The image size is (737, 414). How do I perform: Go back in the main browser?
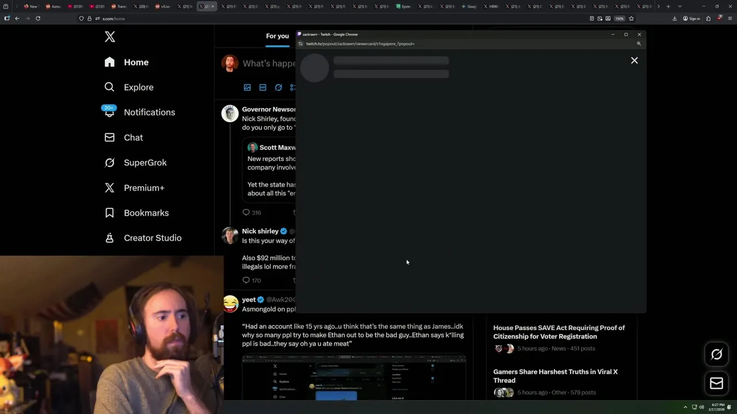point(17,18)
